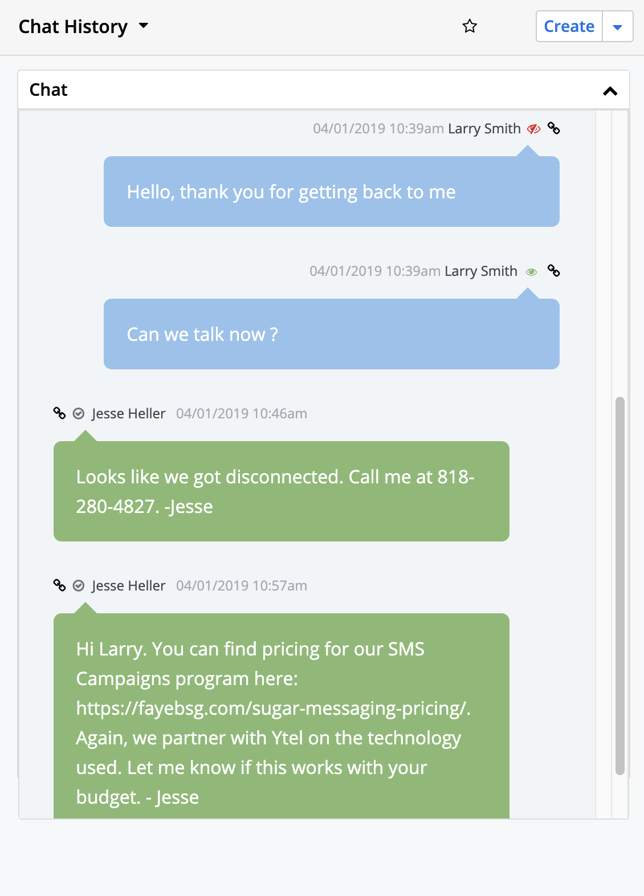
Task: Click Larry Smith name on first message
Action: (484, 129)
